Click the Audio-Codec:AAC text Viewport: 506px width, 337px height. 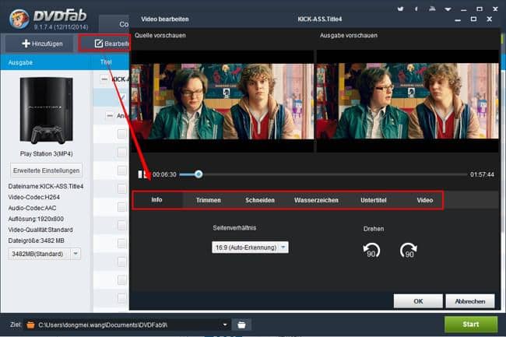[32, 208]
